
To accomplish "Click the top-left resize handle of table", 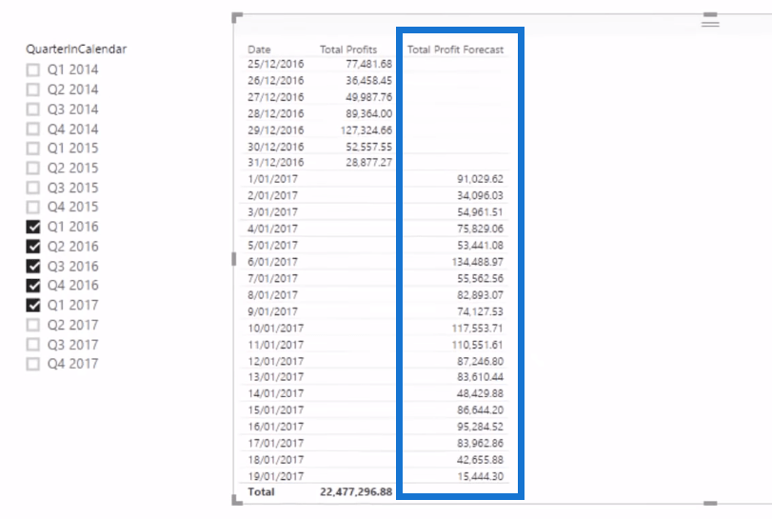I will click(237, 18).
